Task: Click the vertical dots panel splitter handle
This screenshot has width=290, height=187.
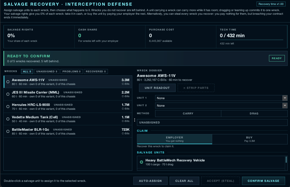Action: click(x=135, y=120)
